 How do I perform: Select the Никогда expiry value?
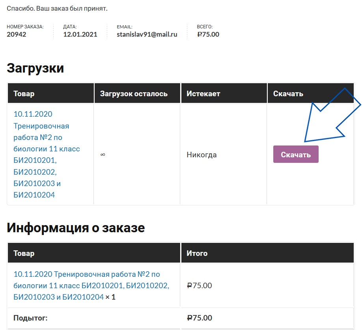(202, 155)
